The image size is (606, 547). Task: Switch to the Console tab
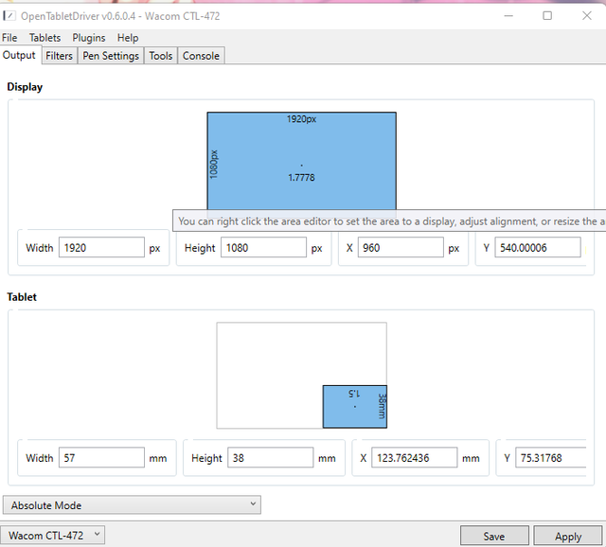(x=201, y=56)
